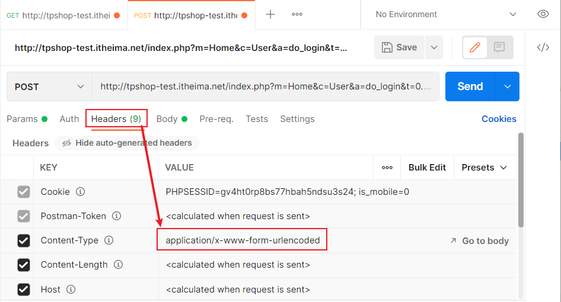
Task: Switch to the Body tab
Action: click(x=167, y=119)
